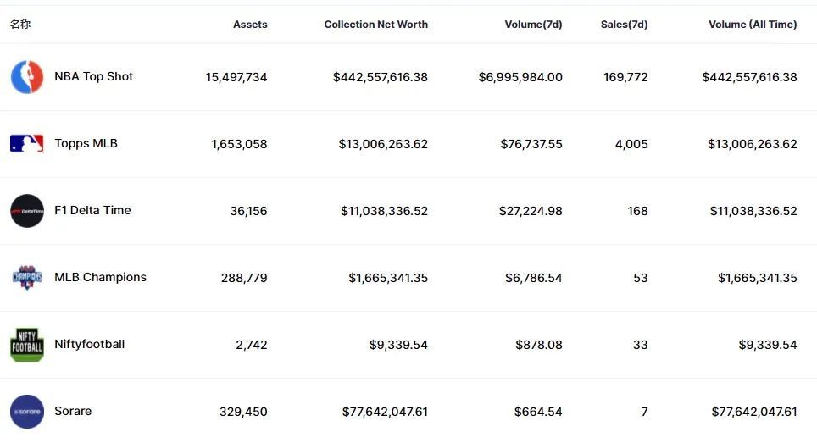The height and width of the screenshot is (443, 817).
Task: Sort by the Sales(7d) column header
Action: tap(624, 25)
